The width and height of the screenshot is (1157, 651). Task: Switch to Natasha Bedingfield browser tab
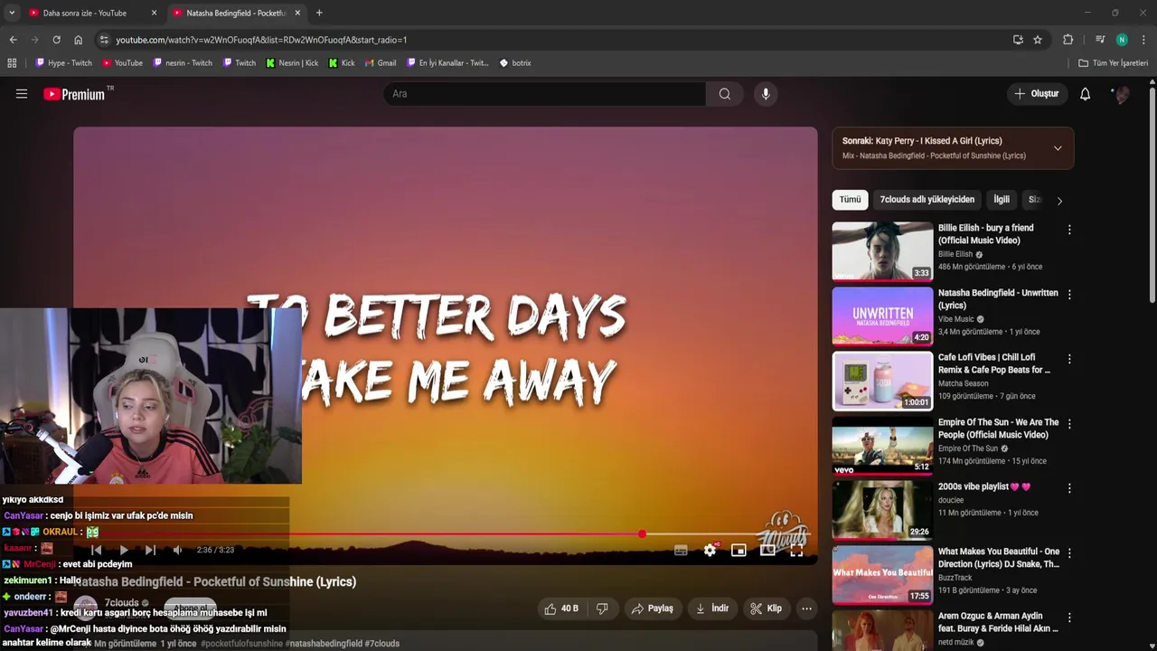237,13
